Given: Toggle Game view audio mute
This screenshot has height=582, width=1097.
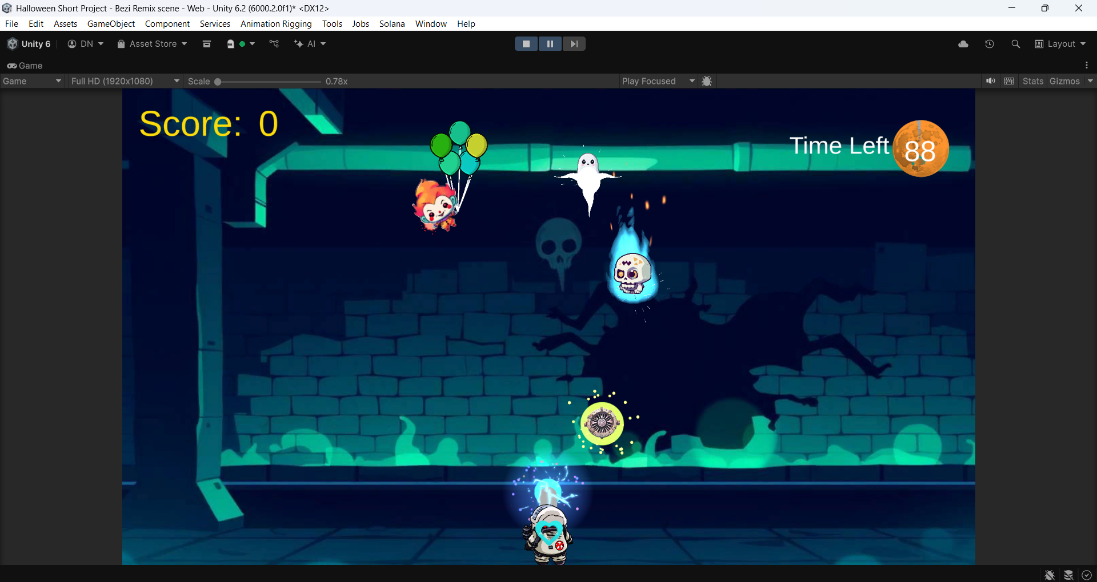Looking at the screenshot, I should click(x=991, y=81).
